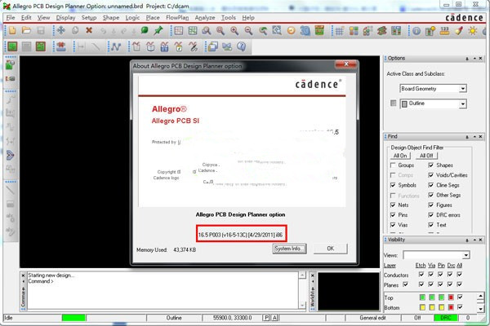
Task: Enable the Groups checkbox in Find filter
Action: (394, 165)
